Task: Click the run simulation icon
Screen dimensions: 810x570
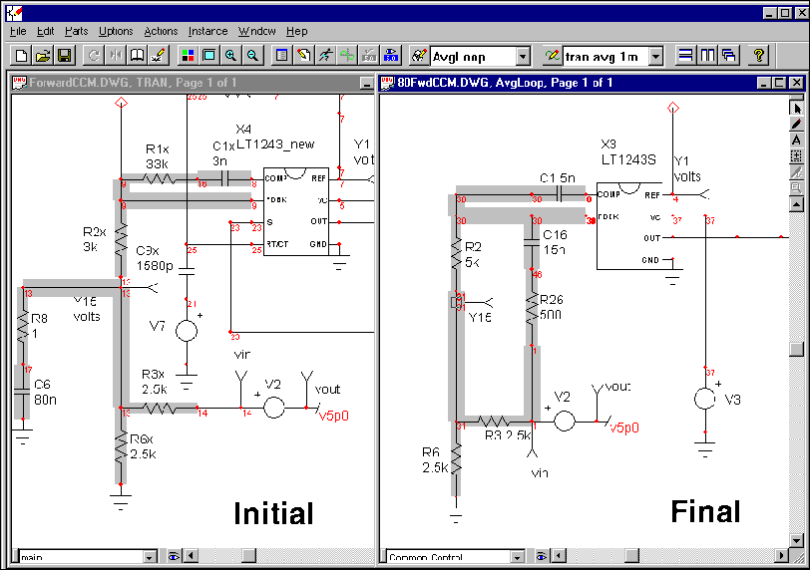Action: [x=325, y=56]
